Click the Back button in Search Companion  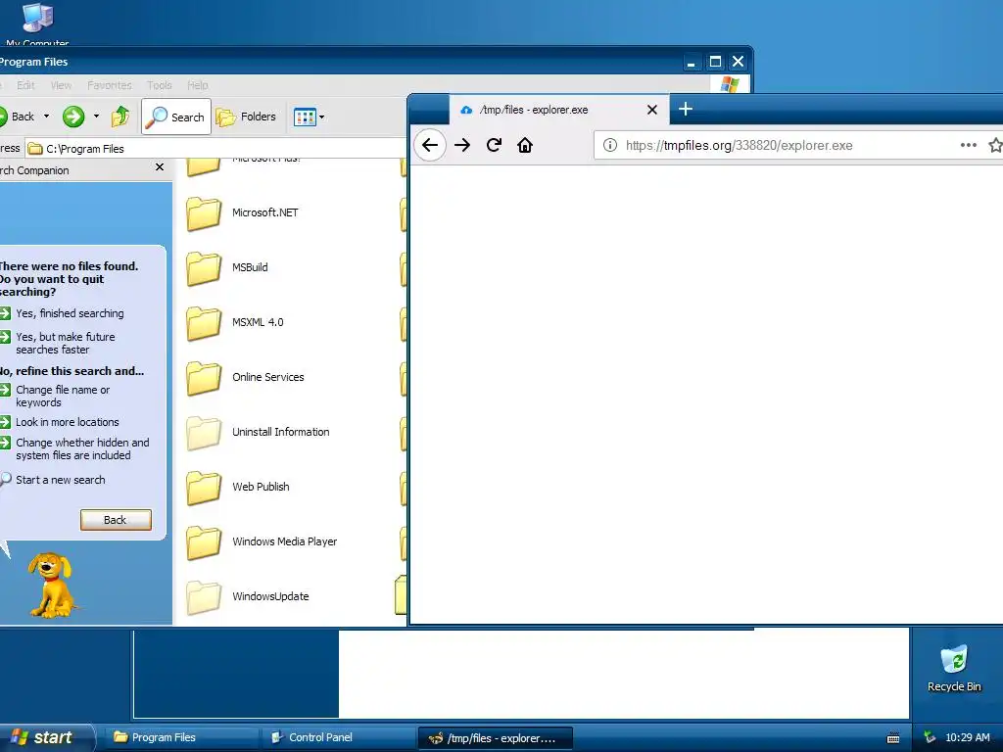pos(116,520)
